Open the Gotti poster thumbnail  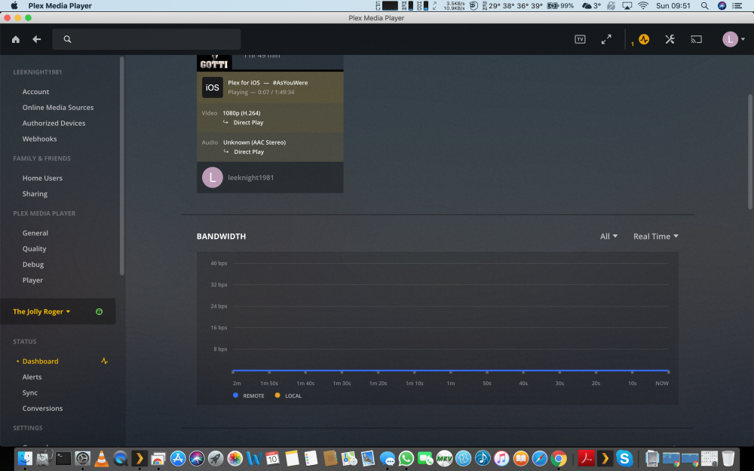click(214, 63)
